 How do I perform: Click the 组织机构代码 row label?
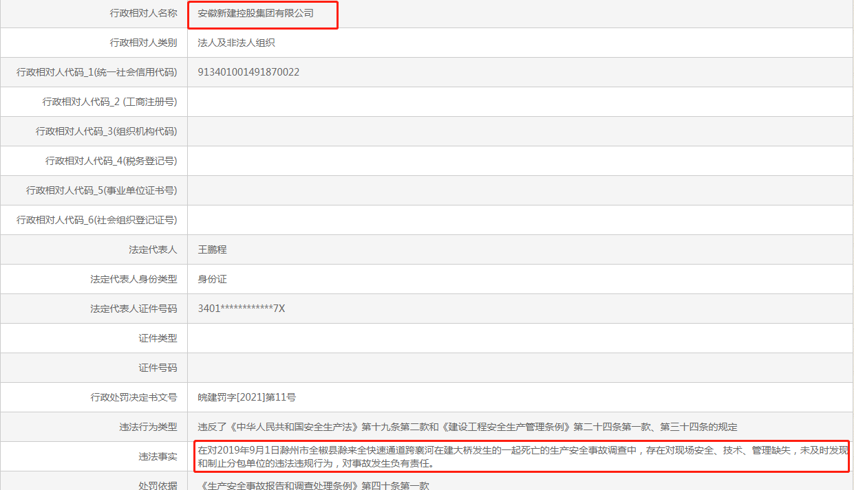pyautogui.click(x=106, y=131)
